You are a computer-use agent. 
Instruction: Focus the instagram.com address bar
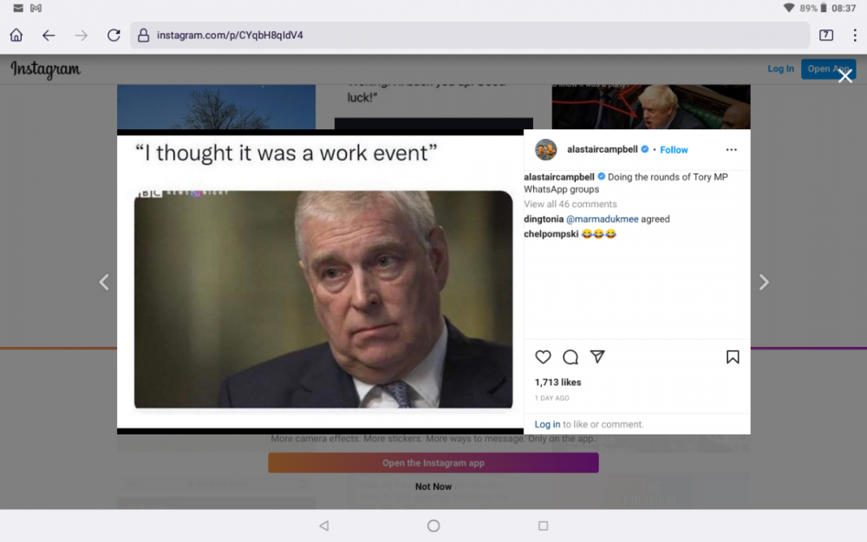coord(470,36)
